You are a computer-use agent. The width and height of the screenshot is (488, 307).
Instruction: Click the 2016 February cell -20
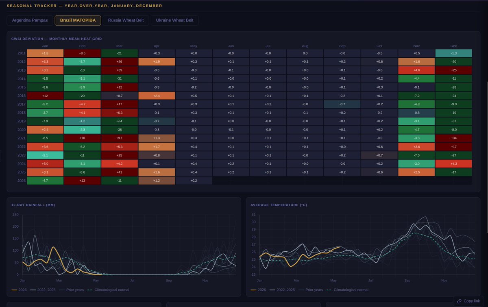point(83,96)
